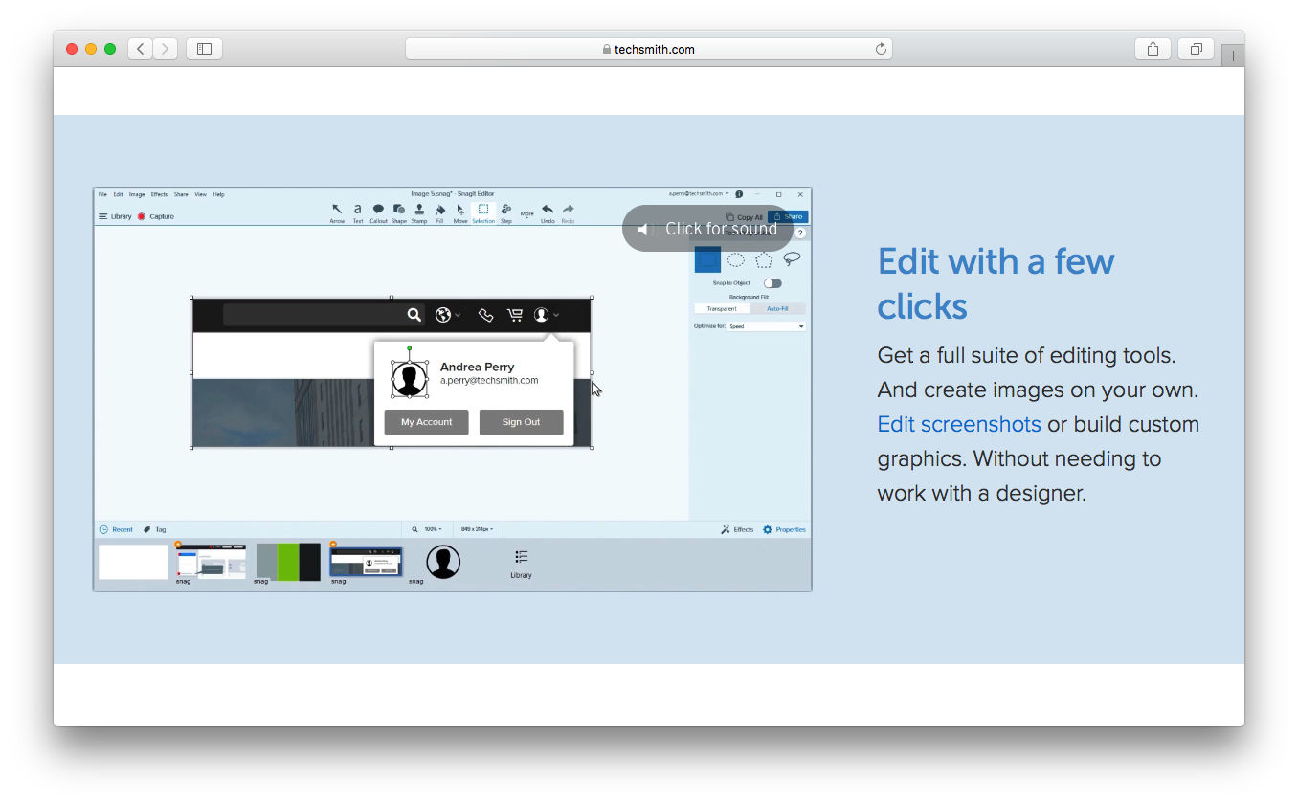Click the Safari sidebar icon

pyautogui.click(x=204, y=49)
